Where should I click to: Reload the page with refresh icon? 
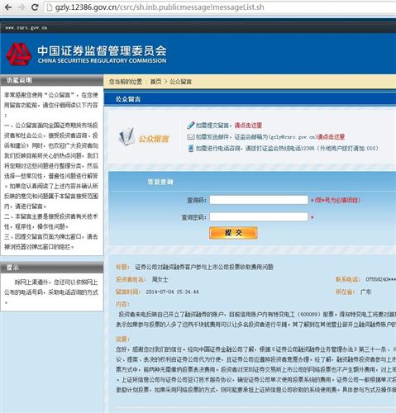(35, 7)
